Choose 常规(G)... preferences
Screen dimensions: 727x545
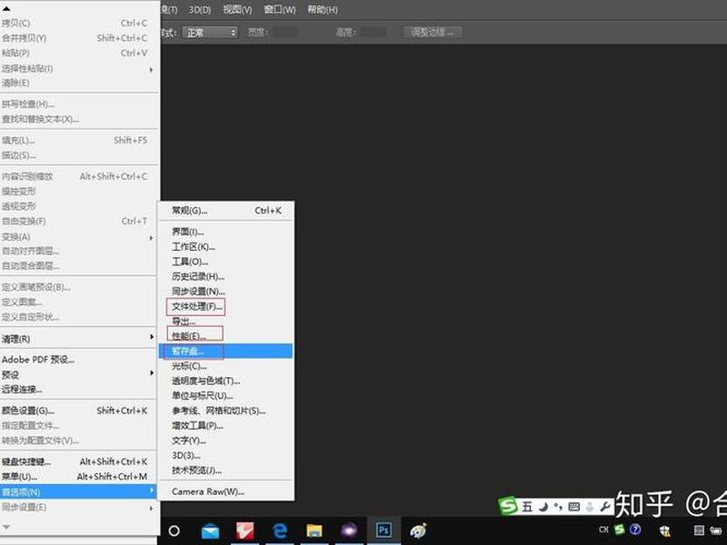click(x=225, y=211)
